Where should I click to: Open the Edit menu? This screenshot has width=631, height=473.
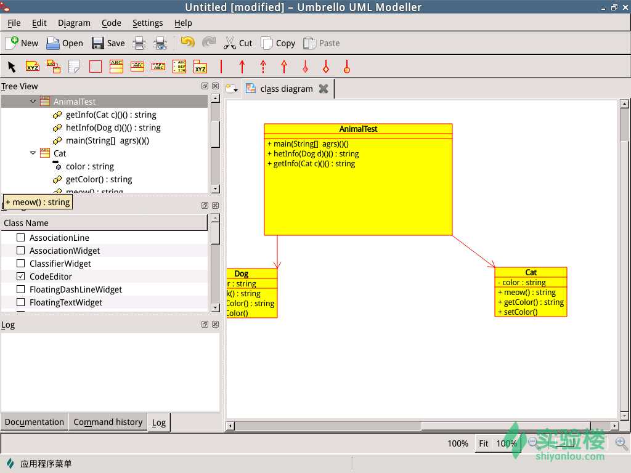[x=39, y=23]
